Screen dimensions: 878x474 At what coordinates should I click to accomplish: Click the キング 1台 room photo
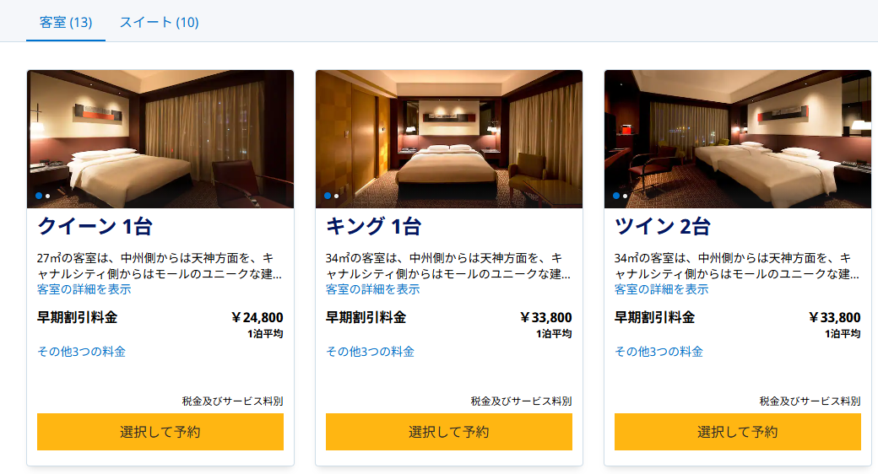click(449, 135)
